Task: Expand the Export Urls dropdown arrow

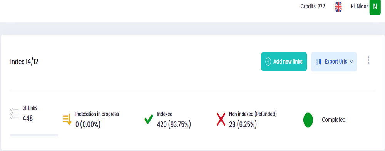Action: 351,62
